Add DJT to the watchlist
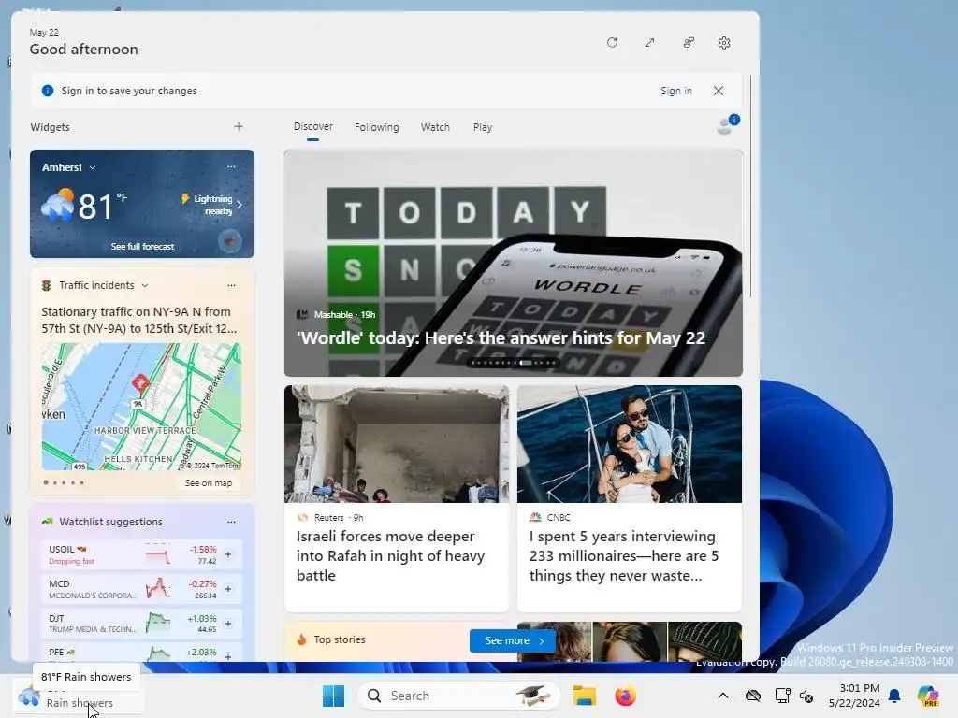 click(x=228, y=624)
